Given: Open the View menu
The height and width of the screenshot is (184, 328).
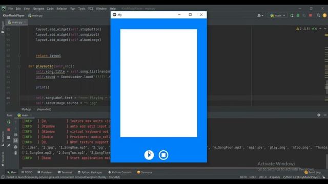Looking at the screenshot, I should pos(27,9).
